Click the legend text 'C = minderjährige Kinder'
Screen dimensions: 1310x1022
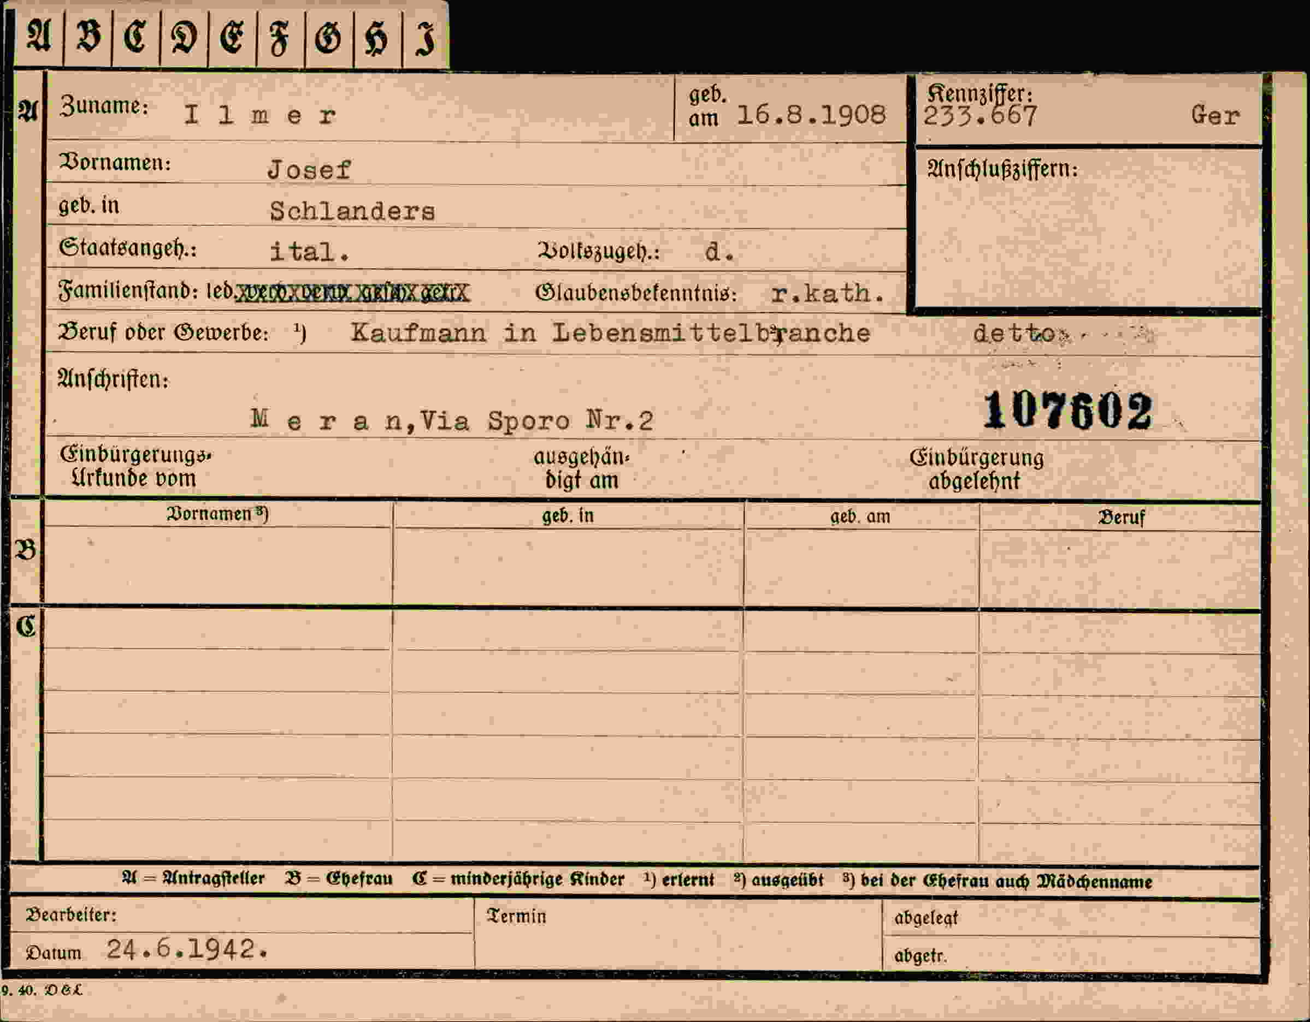click(x=519, y=880)
